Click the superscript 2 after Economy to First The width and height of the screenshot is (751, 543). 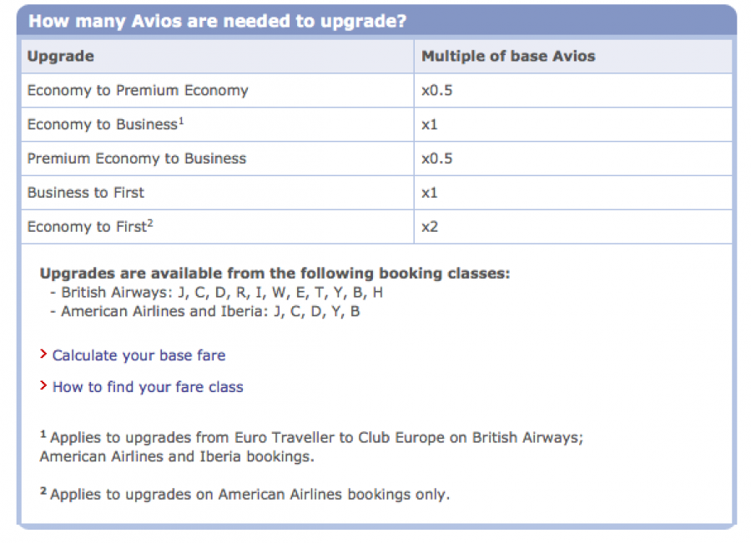click(x=150, y=223)
